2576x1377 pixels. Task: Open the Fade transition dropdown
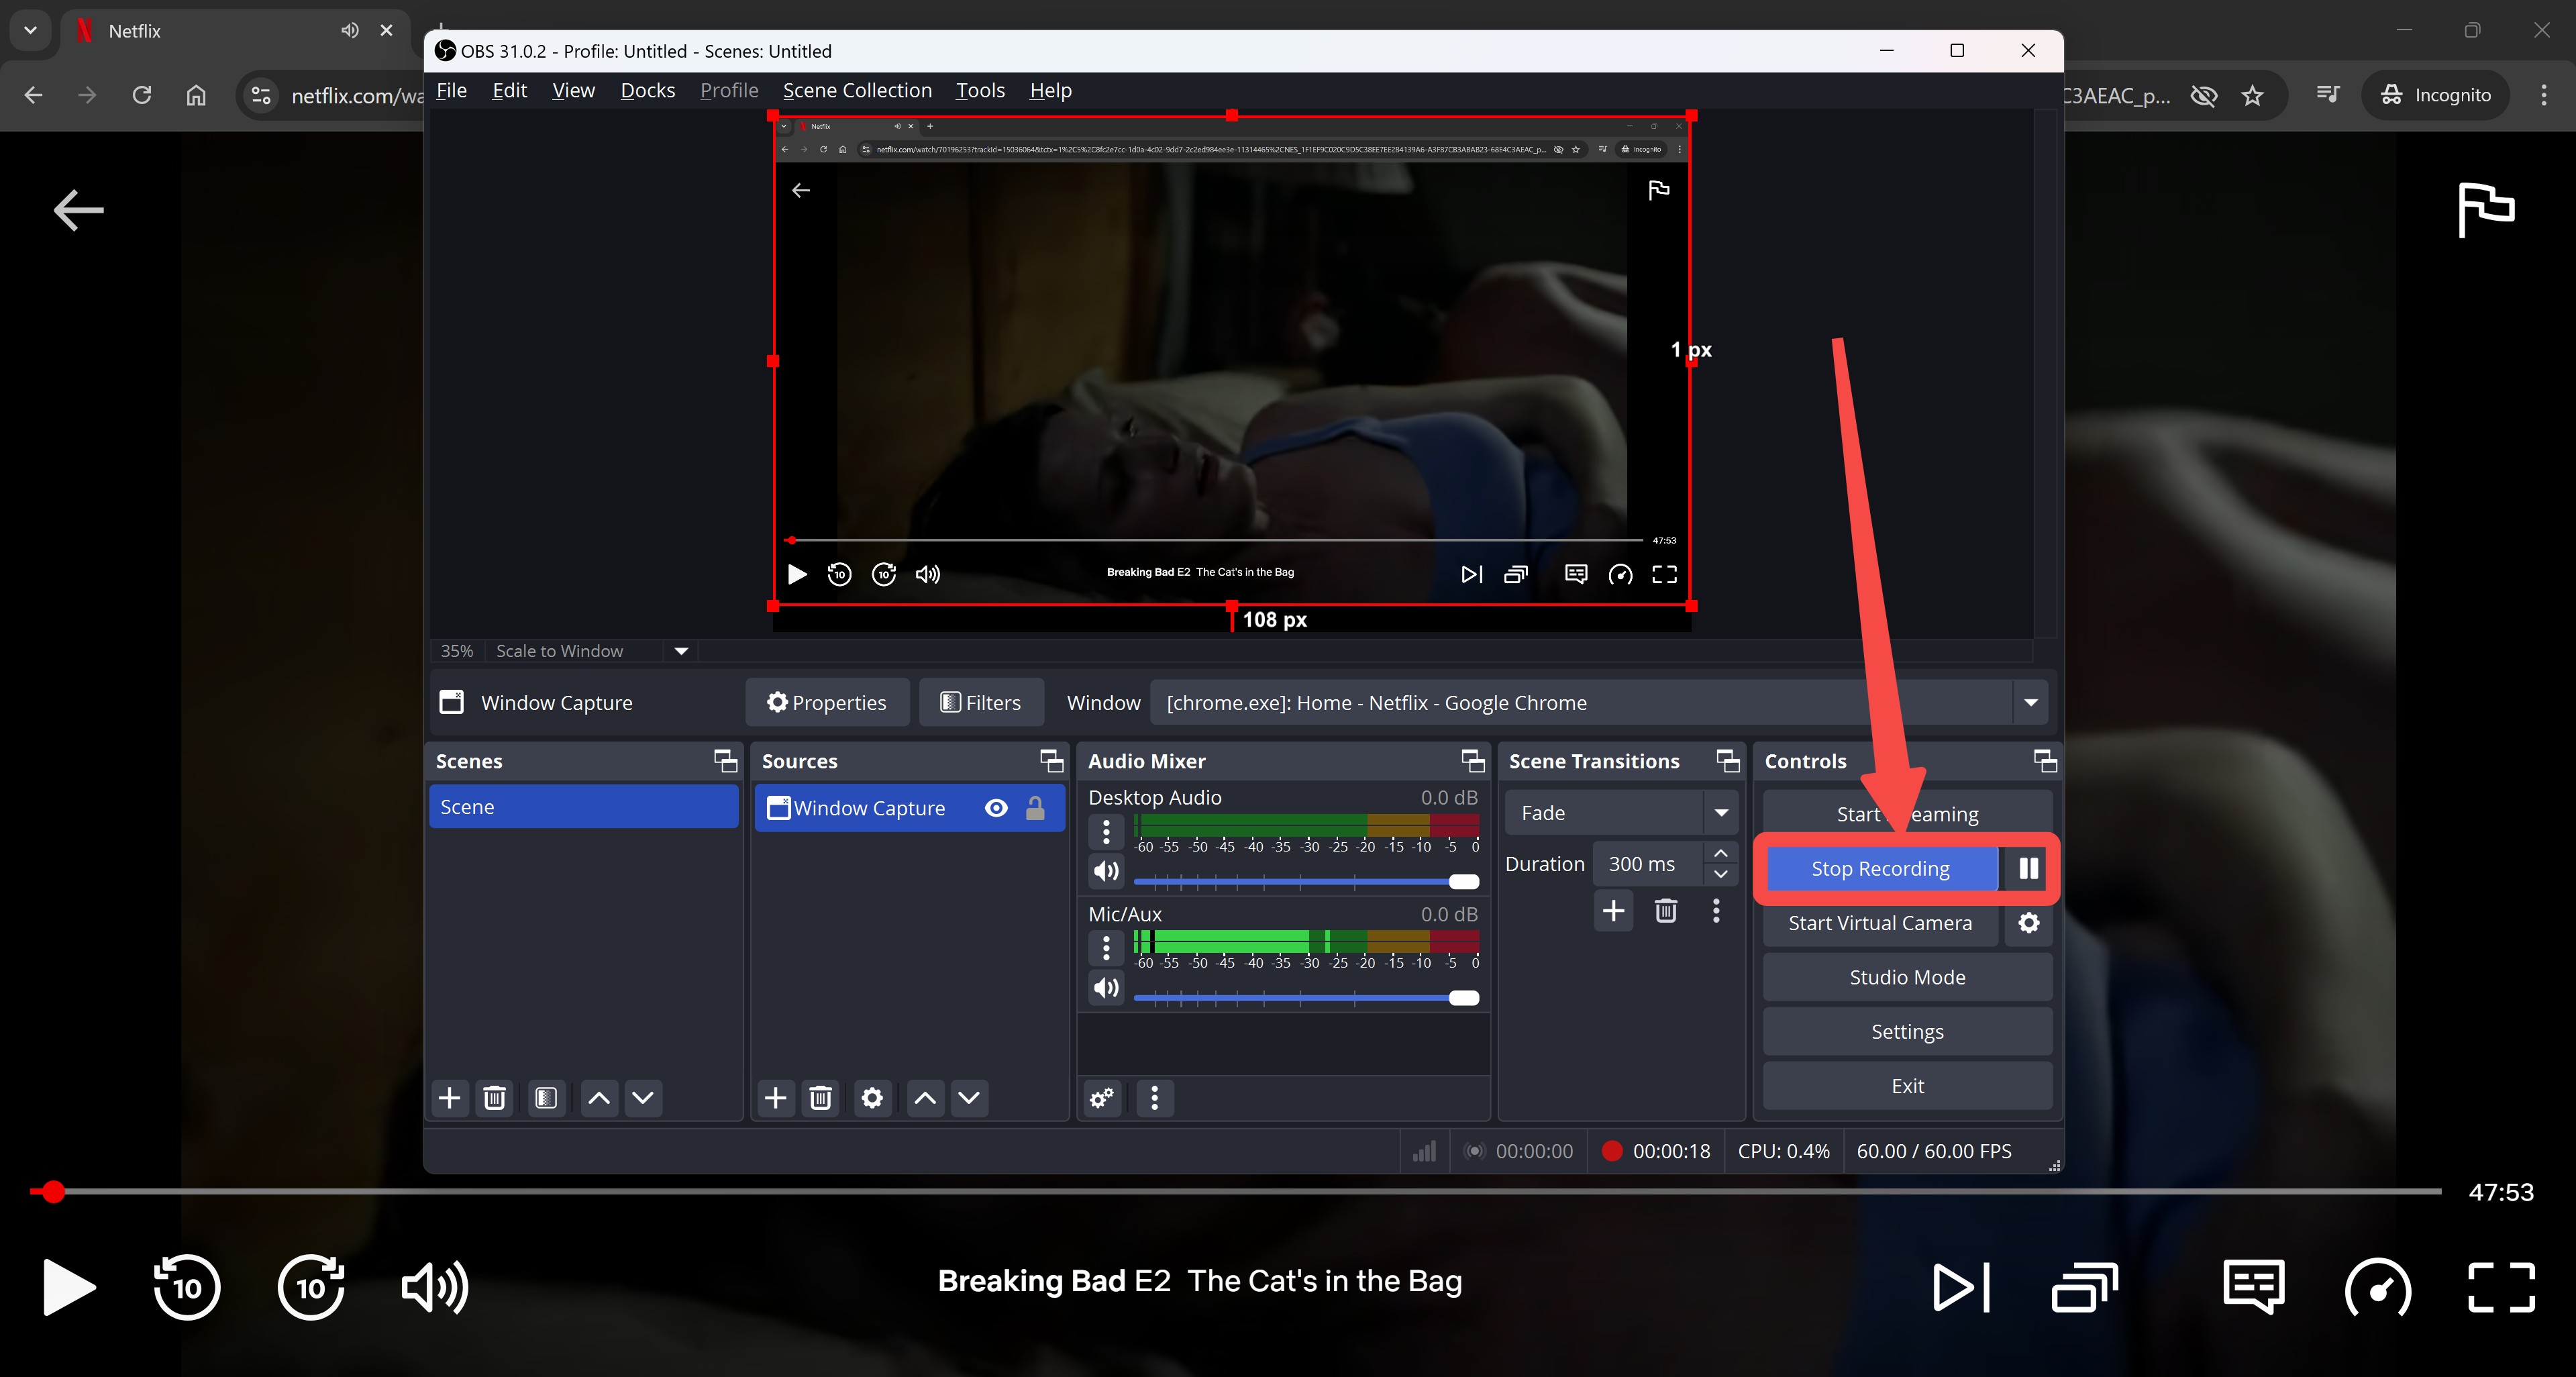click(x=1721, y=813)
